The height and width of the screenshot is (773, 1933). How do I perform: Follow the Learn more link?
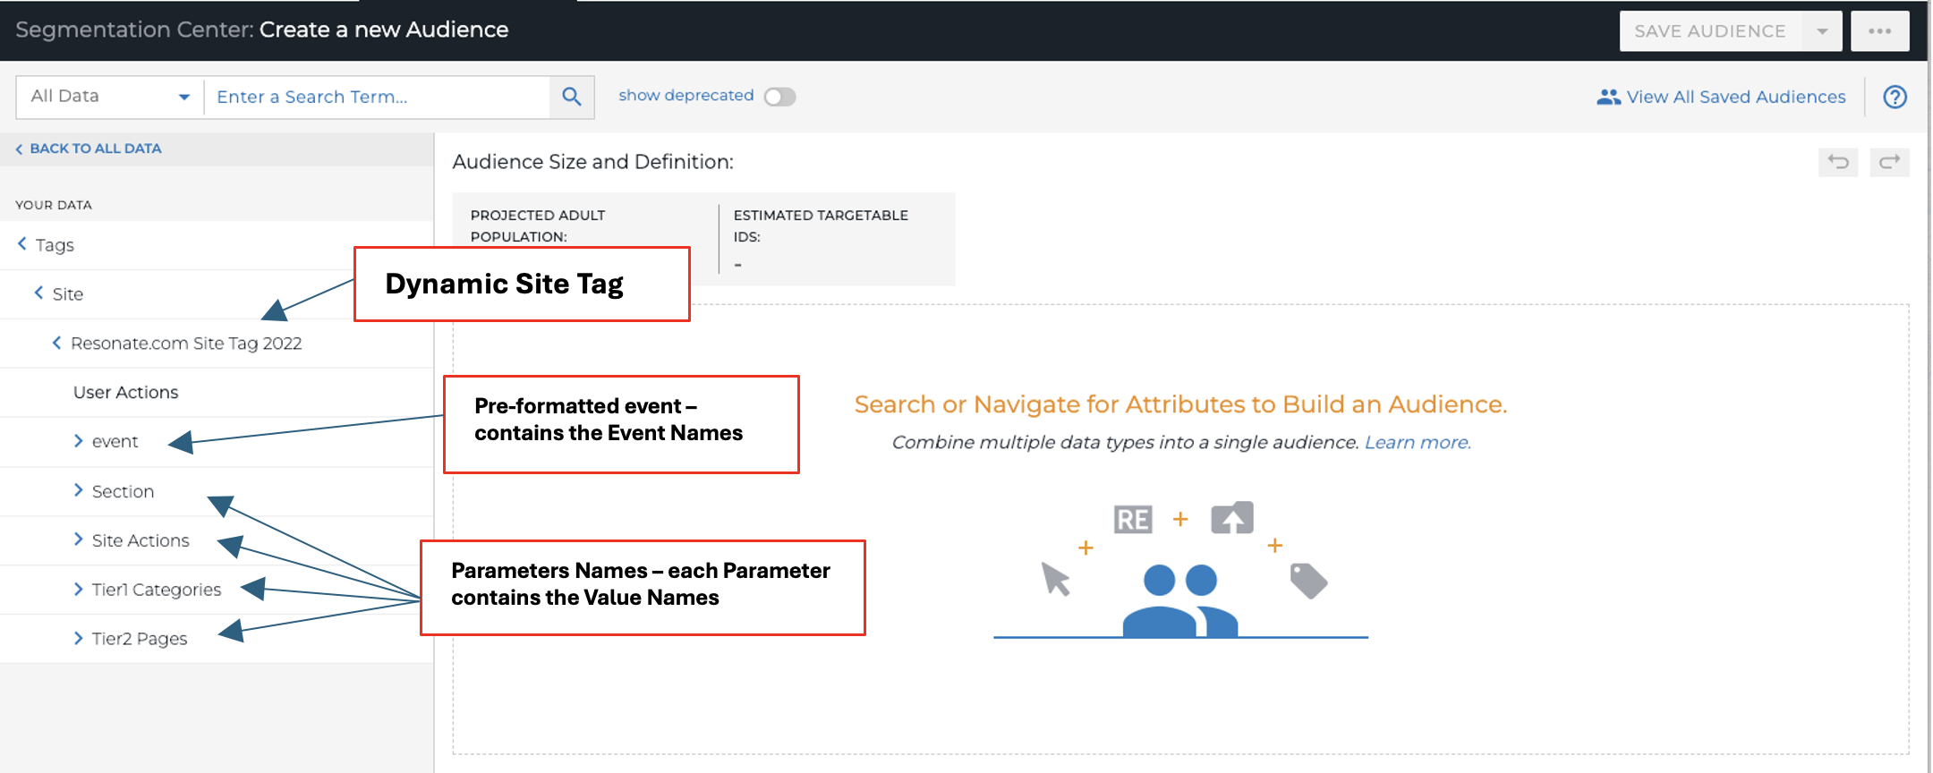click(x=1418, y=442)
